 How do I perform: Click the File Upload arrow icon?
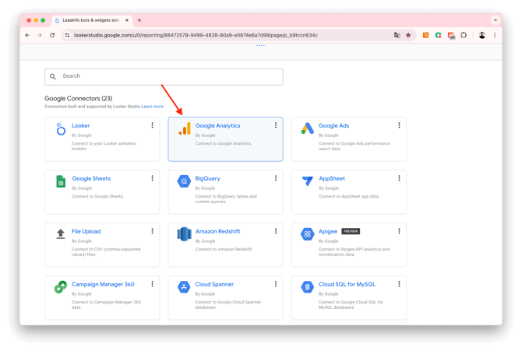(x=61, y=234)
